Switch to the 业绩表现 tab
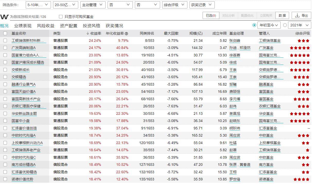 point(23,26)
